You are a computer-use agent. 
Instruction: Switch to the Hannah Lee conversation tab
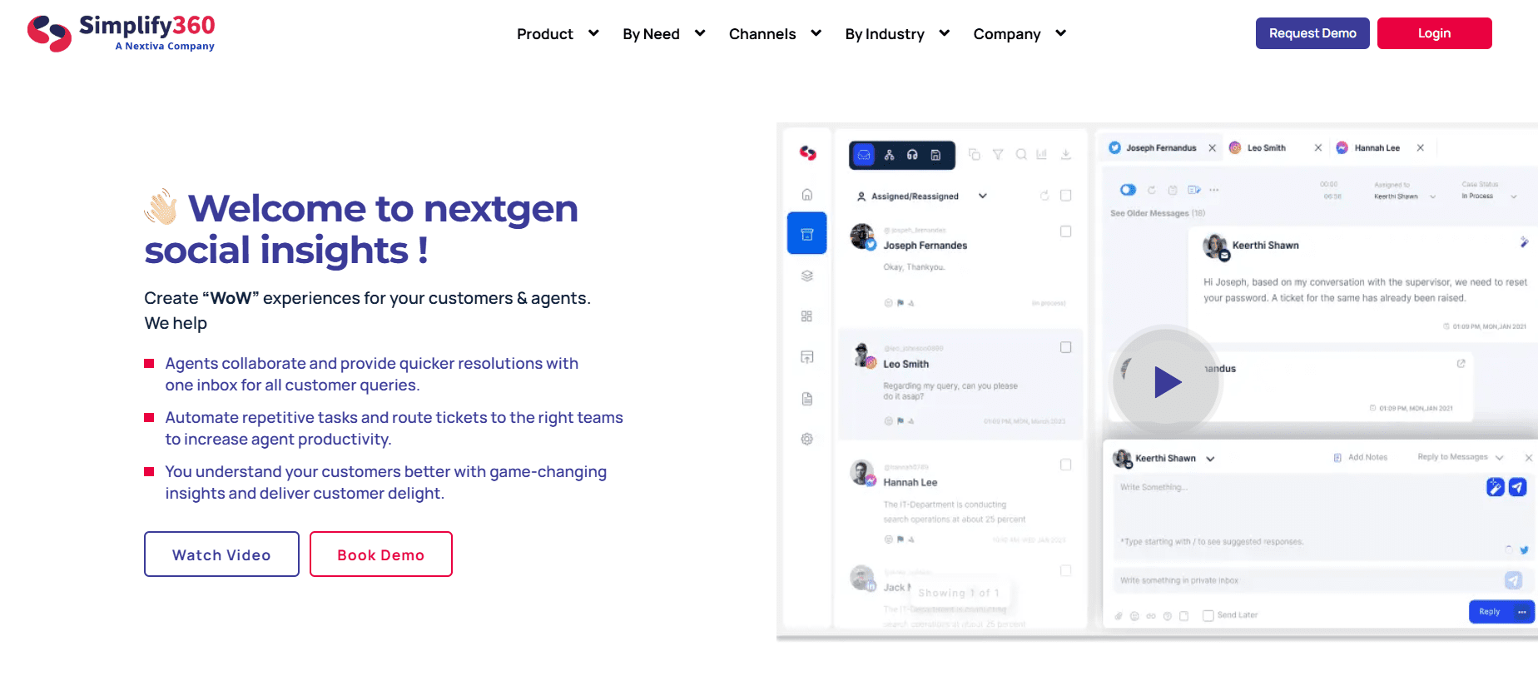click(1377, 147)
